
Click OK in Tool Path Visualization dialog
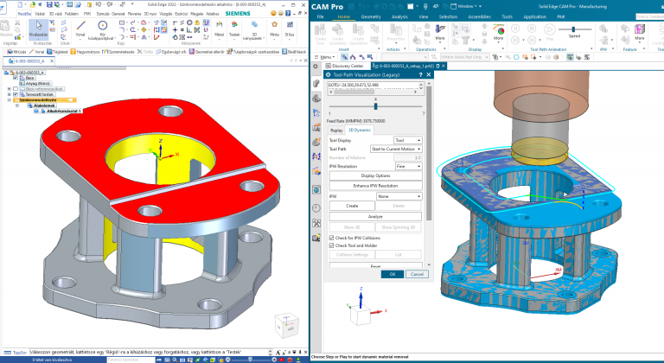393,275
